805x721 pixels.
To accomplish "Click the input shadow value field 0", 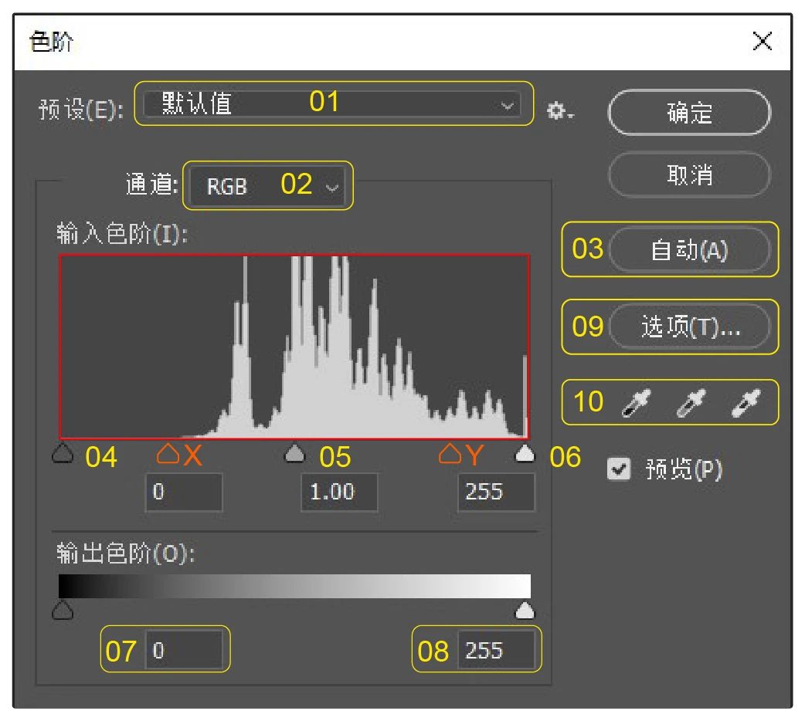I will [184, 493].
